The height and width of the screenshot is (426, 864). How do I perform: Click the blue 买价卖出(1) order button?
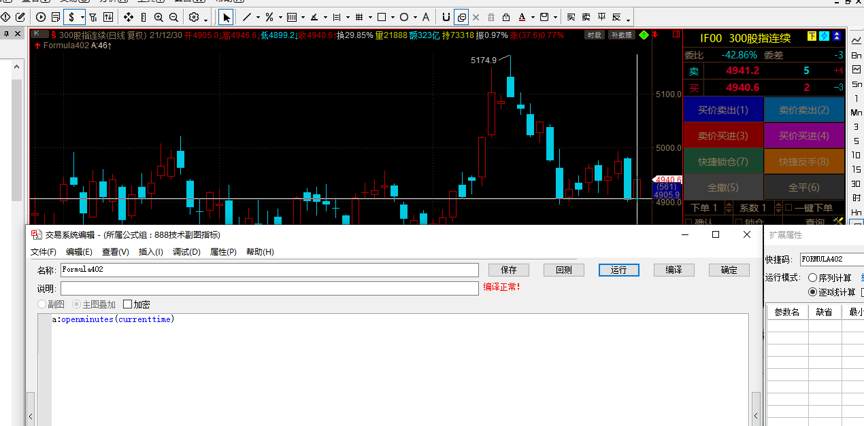pos(722,110)
